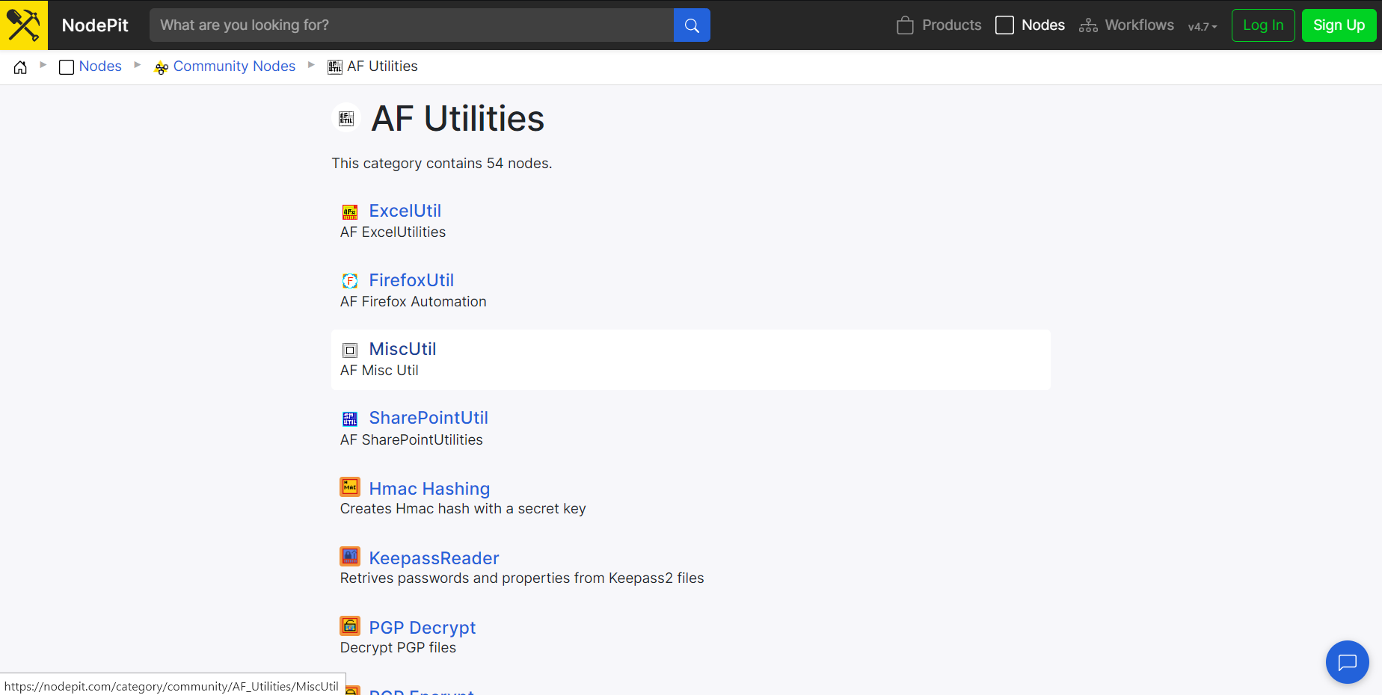Image resolution: width=1382 pixels, height=695 pixels.
Task: Go to Nodes breadcrumb link
Action: (x=100, y=67)
